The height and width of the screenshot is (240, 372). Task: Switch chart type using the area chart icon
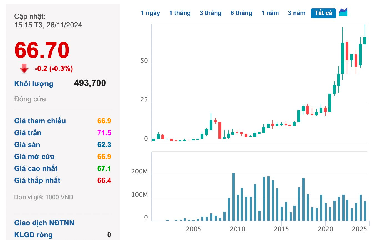[x=343, y=12]
